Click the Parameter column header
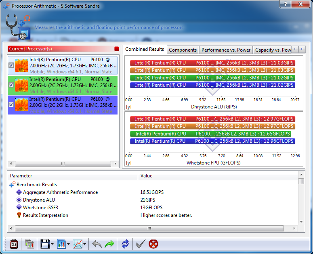313x254 pixels. tap(73, 176)
